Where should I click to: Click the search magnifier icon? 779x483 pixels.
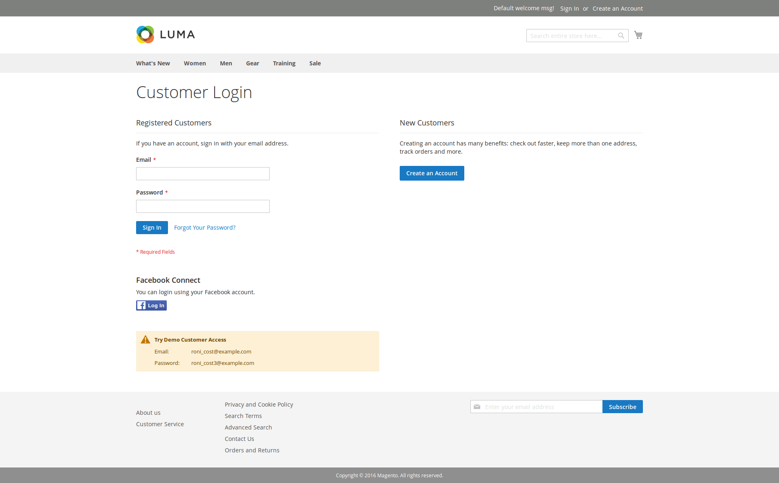coord(621,36)
